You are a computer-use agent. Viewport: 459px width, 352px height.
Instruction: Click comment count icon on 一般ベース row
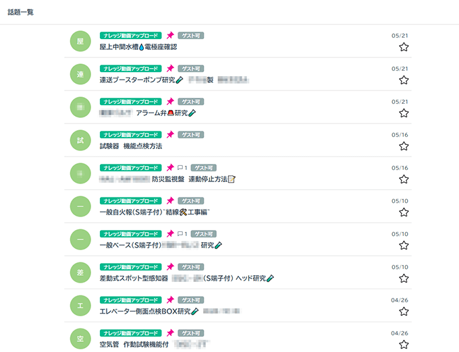180,233
